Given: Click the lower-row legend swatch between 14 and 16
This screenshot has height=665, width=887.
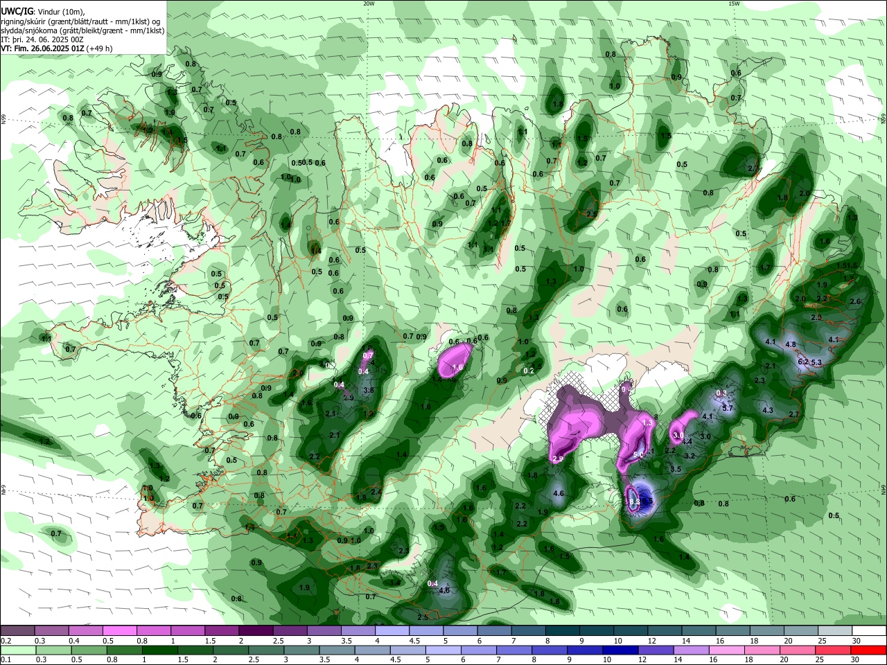Looking at the screenshot, I should 692,650.
